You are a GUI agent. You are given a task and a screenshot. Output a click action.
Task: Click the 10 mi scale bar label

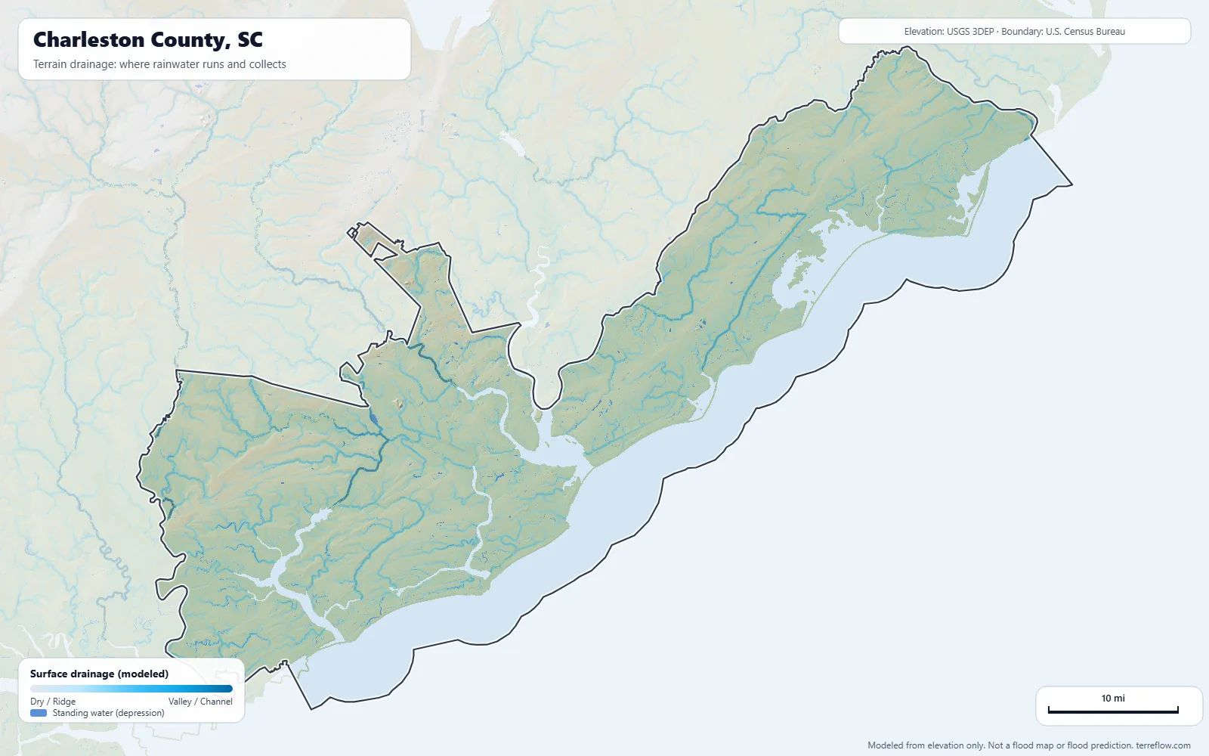point(1113,699)
